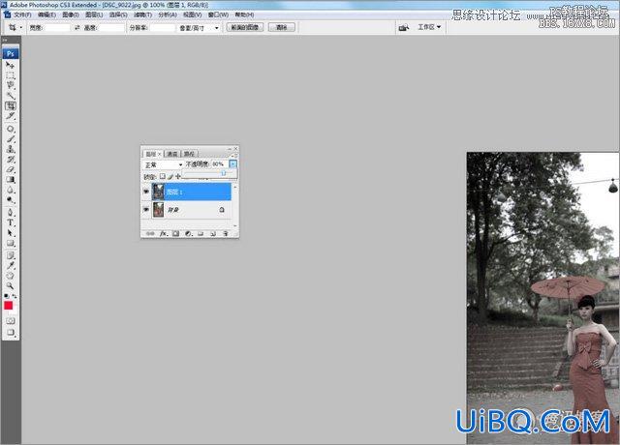Select the Brush tool
This screenshot has width=620, height=445.
click(10, 139)
